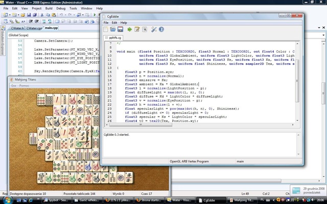Open CgEddie settings tools icon
The height and width of the screenshot is (204, 327).
[x=154, y=30]
